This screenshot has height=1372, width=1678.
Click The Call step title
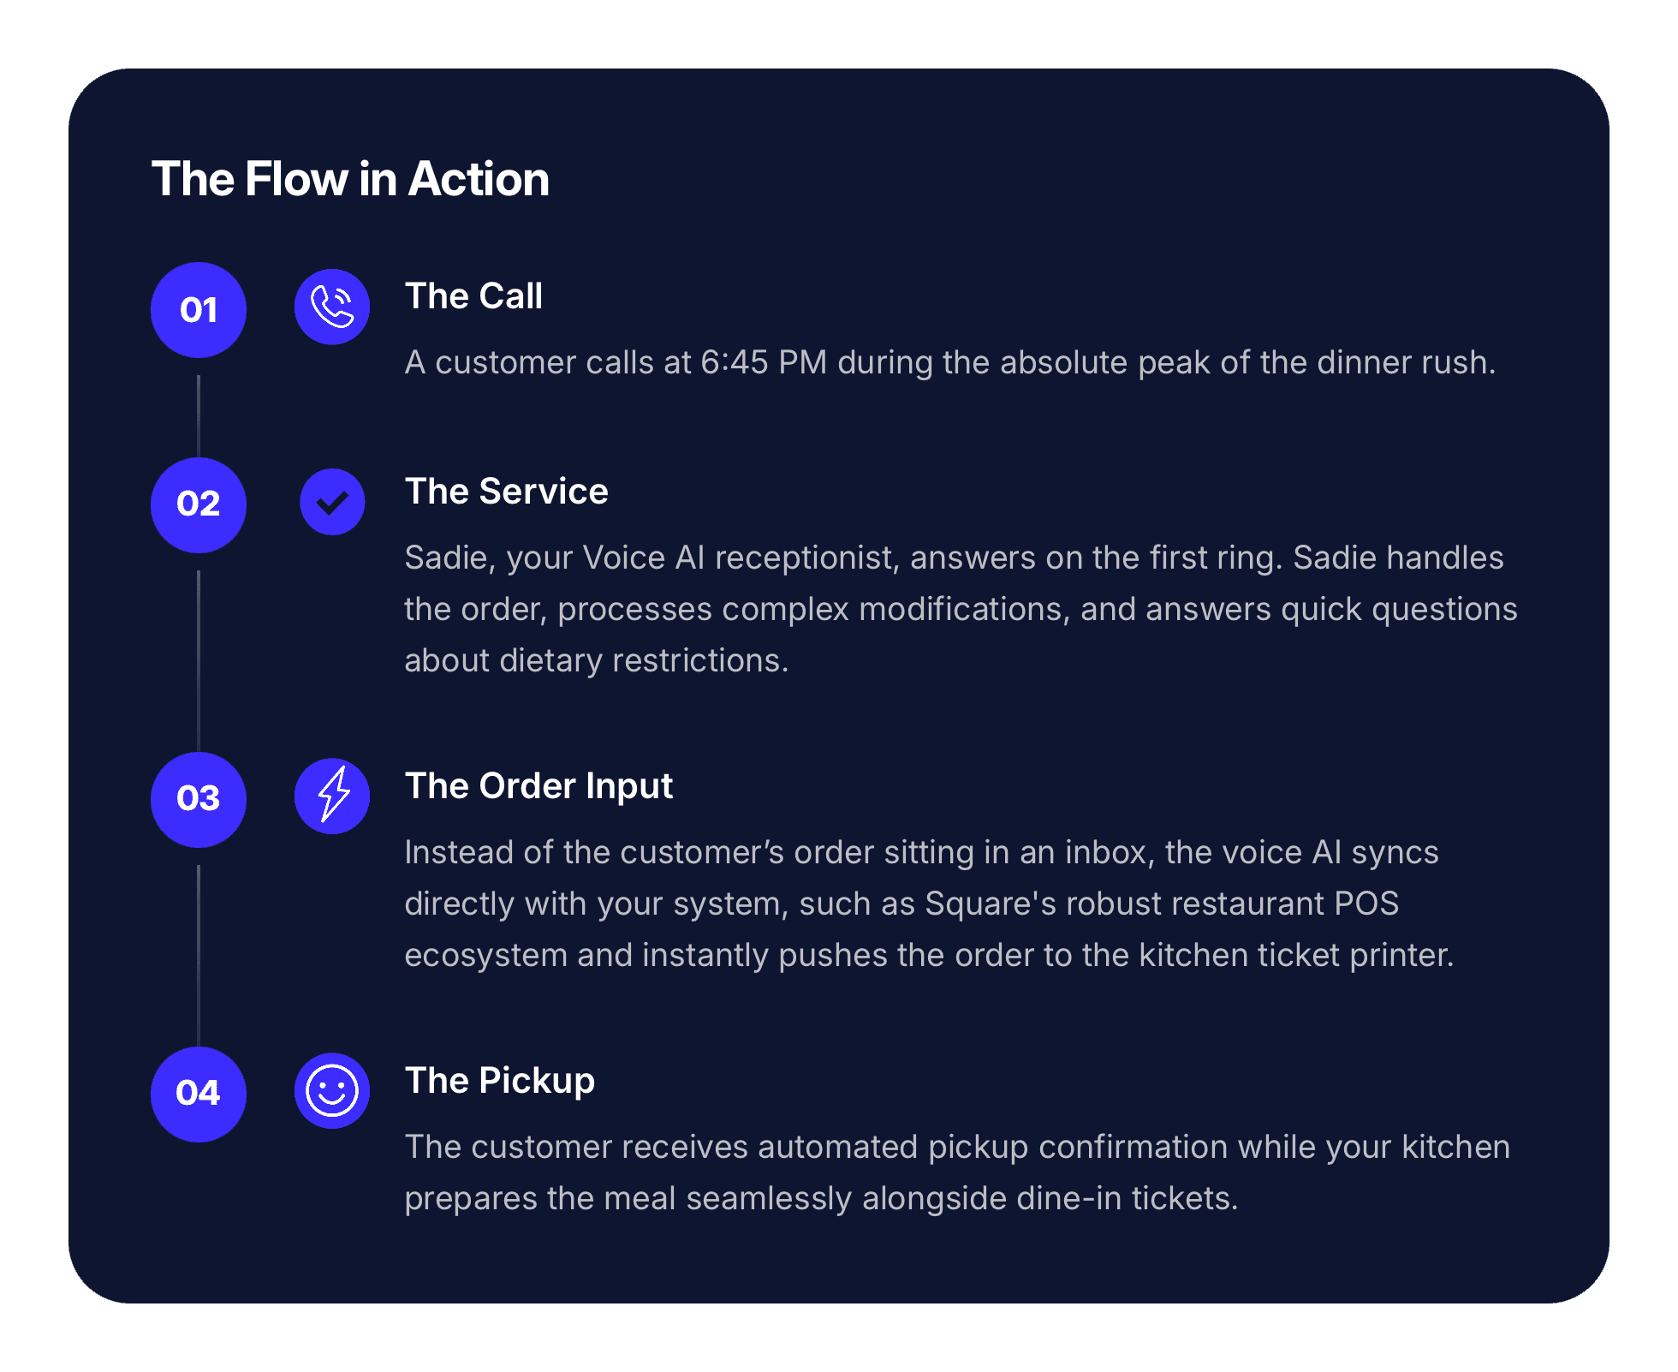[x=473, y=296]
